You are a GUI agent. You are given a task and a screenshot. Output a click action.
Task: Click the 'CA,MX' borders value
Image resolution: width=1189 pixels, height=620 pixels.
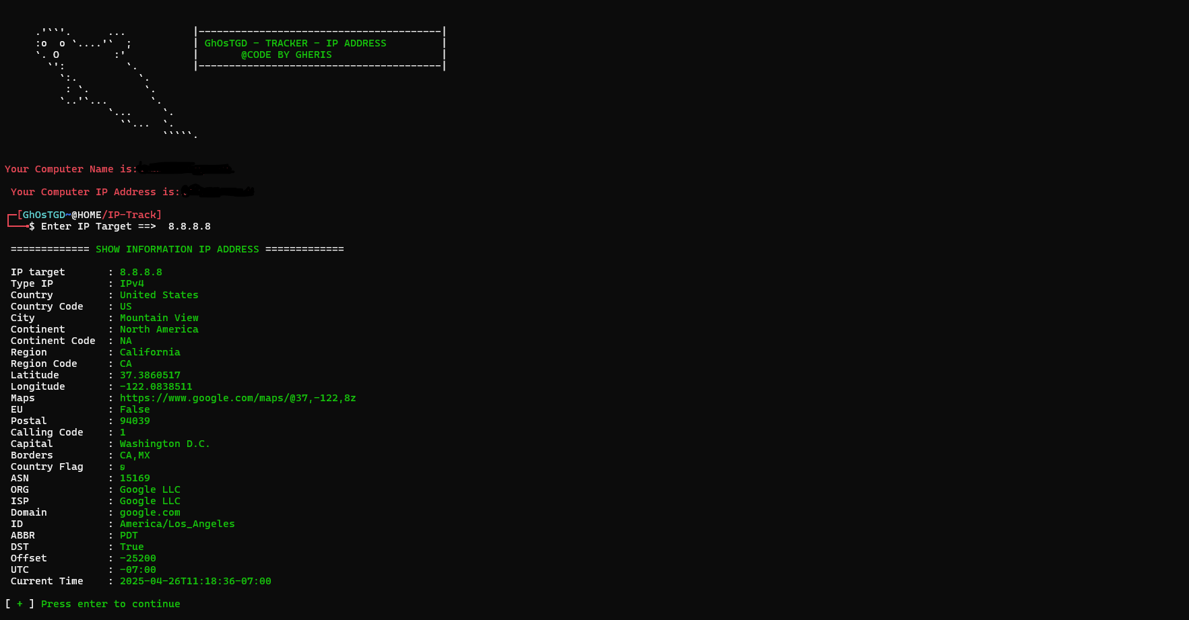coord(135,455)
